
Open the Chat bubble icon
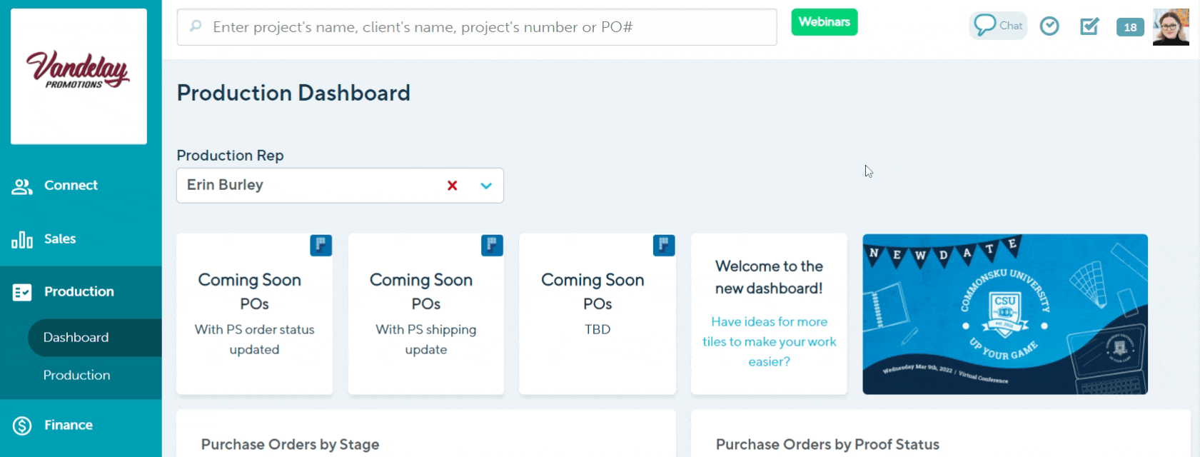[997, 26]
